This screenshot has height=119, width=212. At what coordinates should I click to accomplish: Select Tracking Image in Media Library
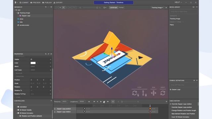(x=175, y=19)
